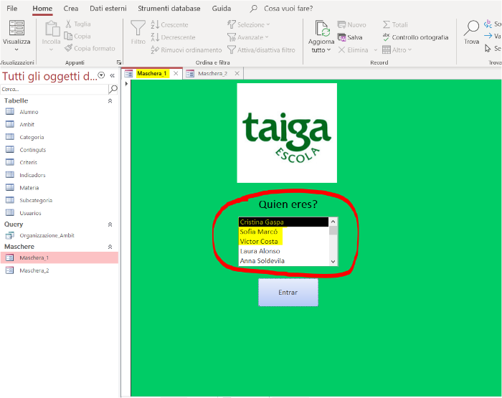Expand the Aggiorna tutto dropdown arrow

point(328,50)
